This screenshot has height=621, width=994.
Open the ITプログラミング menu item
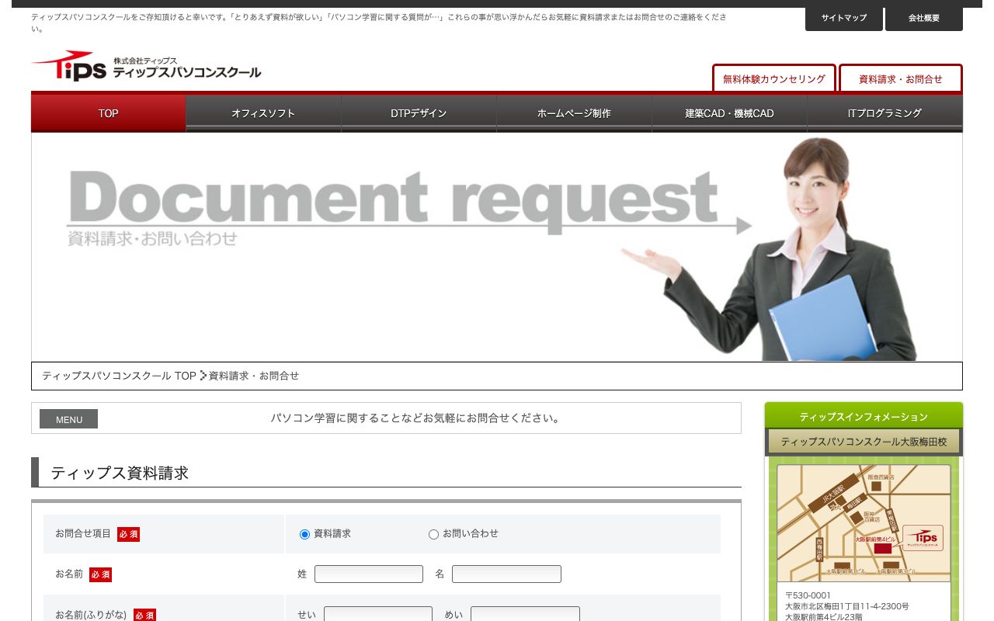pos(885,113)
